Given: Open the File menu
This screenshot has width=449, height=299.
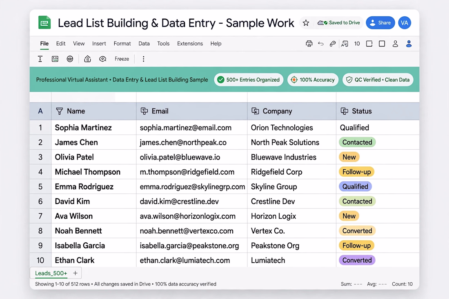Looking at the screenshot, I should [x=44, y=44].
